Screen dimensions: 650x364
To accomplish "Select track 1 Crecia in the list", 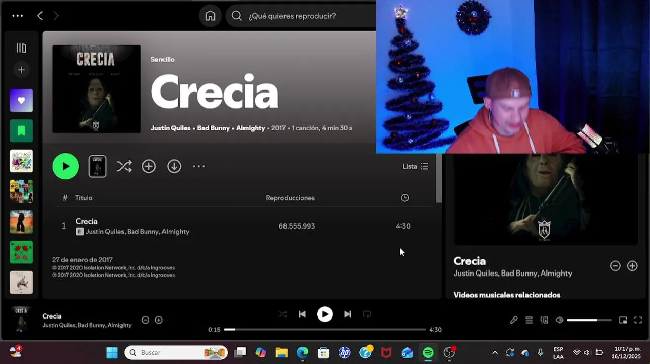I will pyautogui.click(x=242, y=226).
